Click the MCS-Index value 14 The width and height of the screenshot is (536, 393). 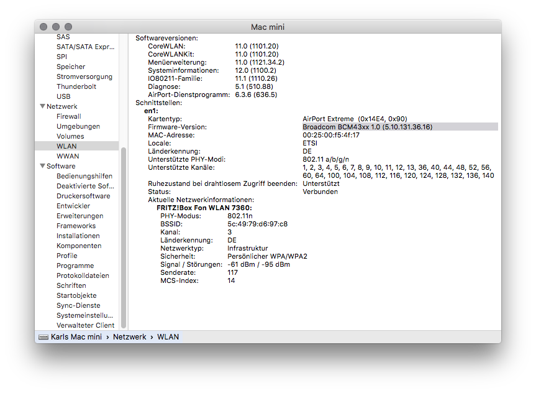[x=231, y=280]
